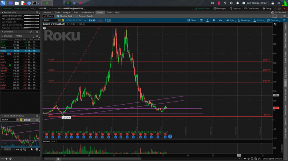
Task: Collapse the Account Info panel
Action: pyautogui.click(x=2, y=12)
